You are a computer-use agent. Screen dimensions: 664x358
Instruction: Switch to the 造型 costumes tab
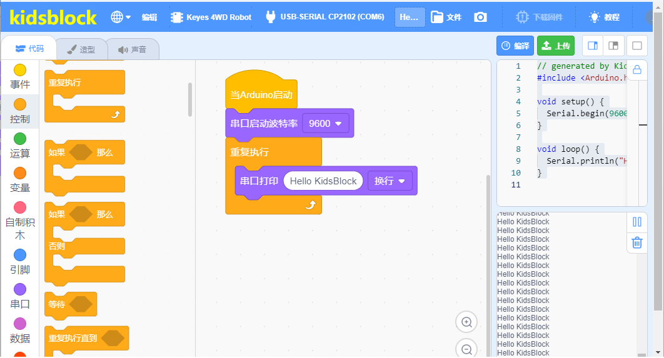pyautogui.click(x=81, y=49)
